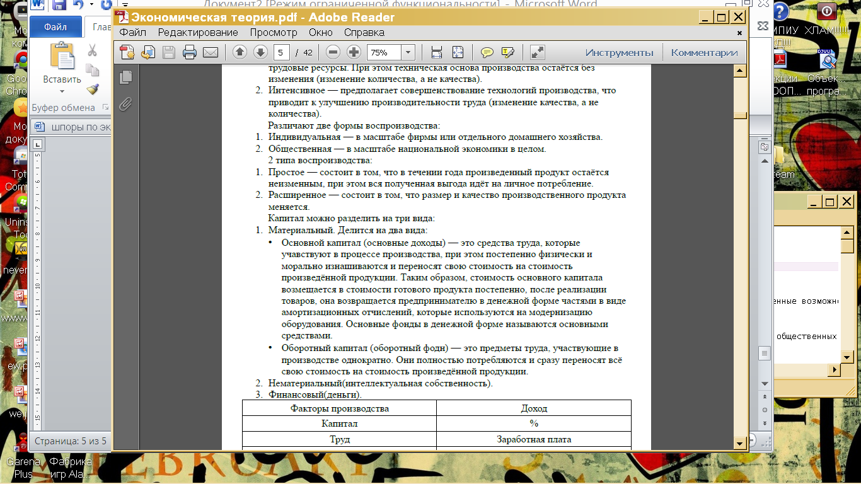The image size is (861, 484).
Task: Open the Undo history dropdown arrow in Word
Action: 91,5
